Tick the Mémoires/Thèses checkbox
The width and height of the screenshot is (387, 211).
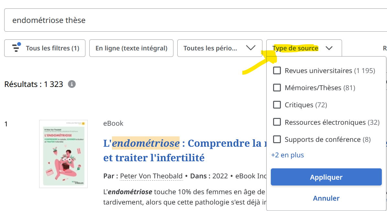tap(277, 88)
